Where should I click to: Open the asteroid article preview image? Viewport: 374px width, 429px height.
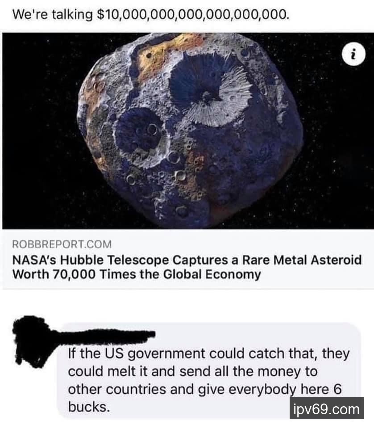[x=187, y=131]
